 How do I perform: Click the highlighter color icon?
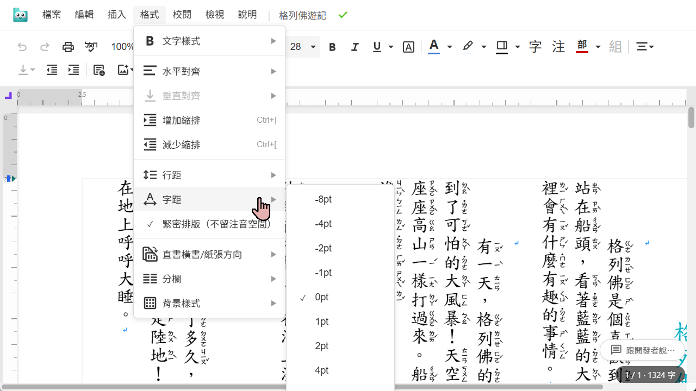[468, 47]
